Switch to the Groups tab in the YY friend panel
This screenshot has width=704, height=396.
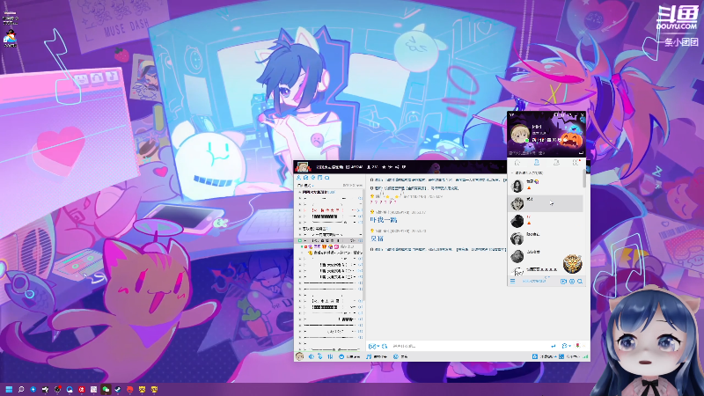[556, 163]
